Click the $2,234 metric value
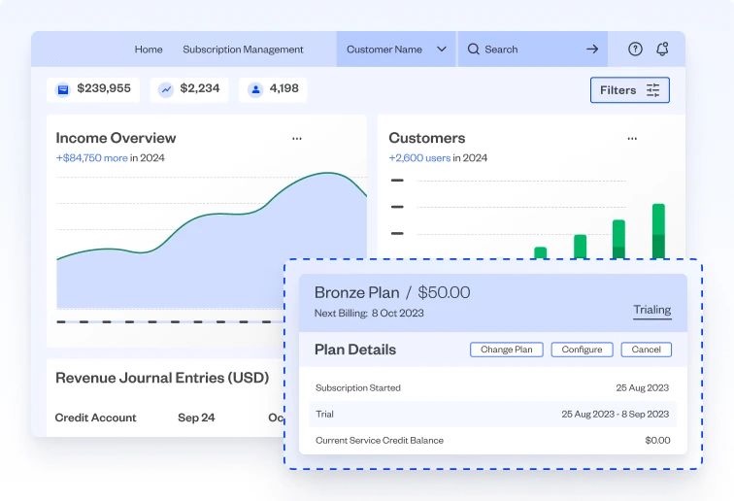 (200, 88)
